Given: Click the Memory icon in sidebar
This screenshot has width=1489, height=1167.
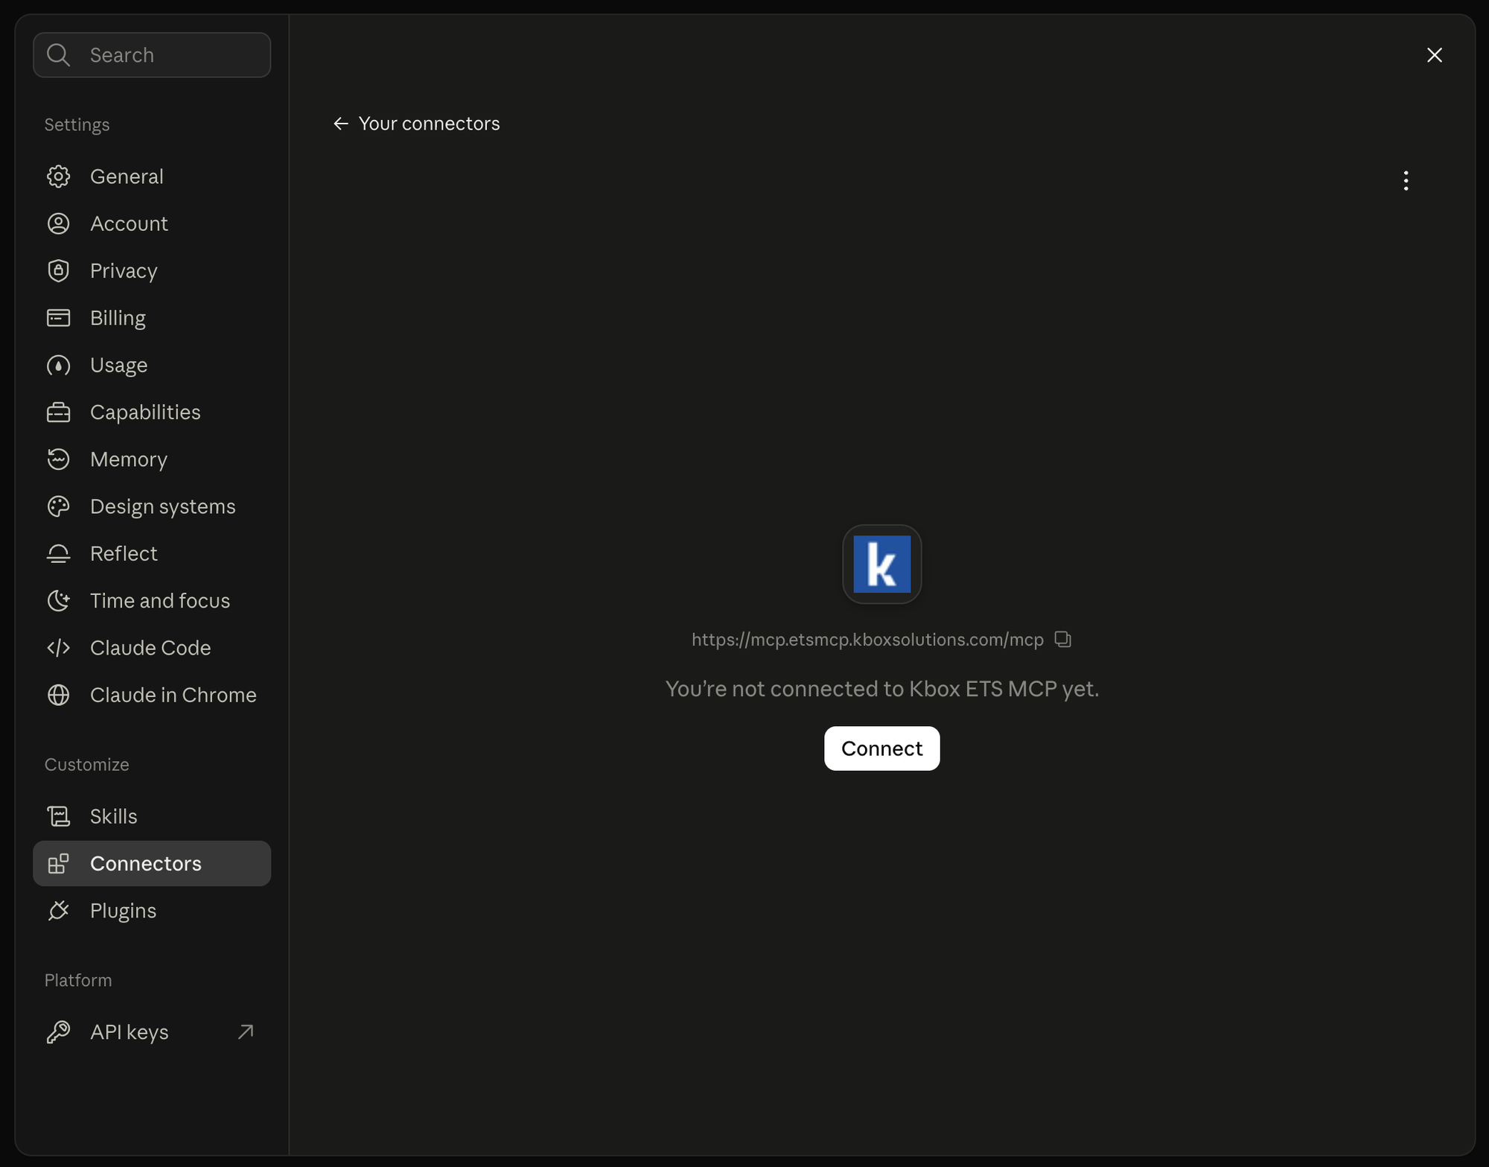Looking at the screenshot, I should (x=58, y=460).
